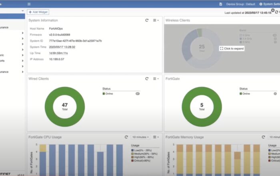Viewport: 280px width, 176px height.
Task: Toggle Critical(>90%) CPU legend item
Action: pyautogui.click(x=141, y=160)
